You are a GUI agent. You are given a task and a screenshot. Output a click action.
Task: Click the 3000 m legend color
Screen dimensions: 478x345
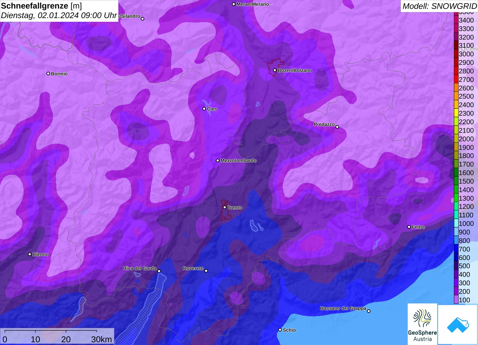tap(456, 54)
